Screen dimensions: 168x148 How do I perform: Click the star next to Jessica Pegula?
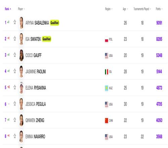(x=15, y=104)
